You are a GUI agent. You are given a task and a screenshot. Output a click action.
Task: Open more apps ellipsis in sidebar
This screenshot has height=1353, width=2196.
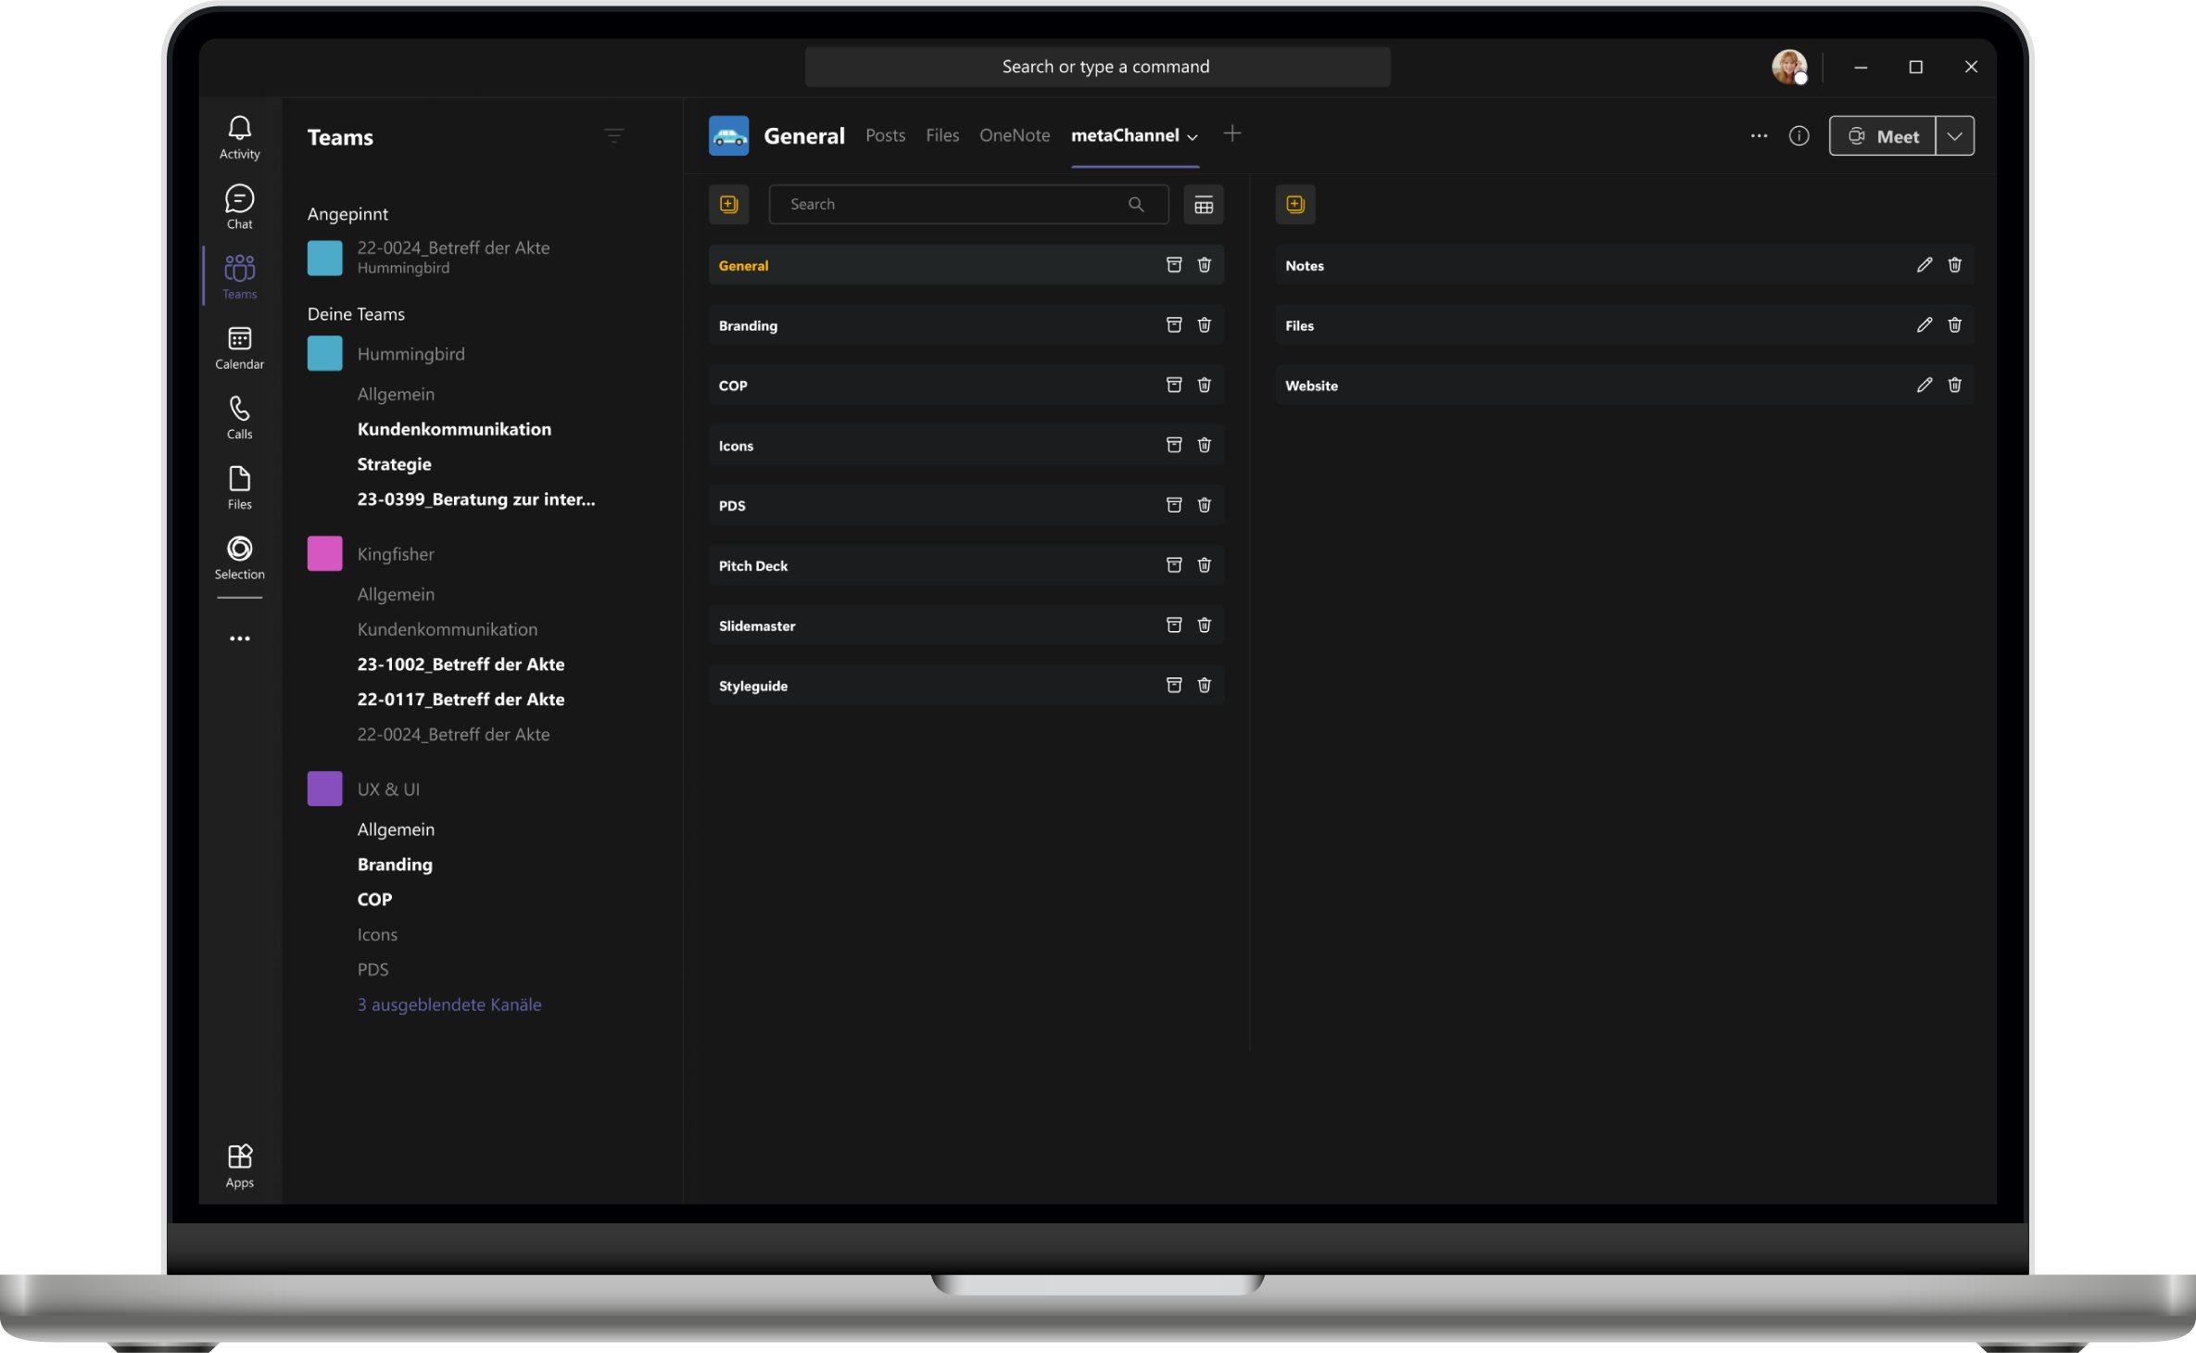click(x=239, y=639)
